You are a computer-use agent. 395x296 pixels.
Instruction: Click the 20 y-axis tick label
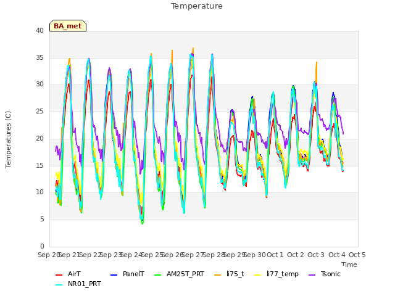click(39, 138)
